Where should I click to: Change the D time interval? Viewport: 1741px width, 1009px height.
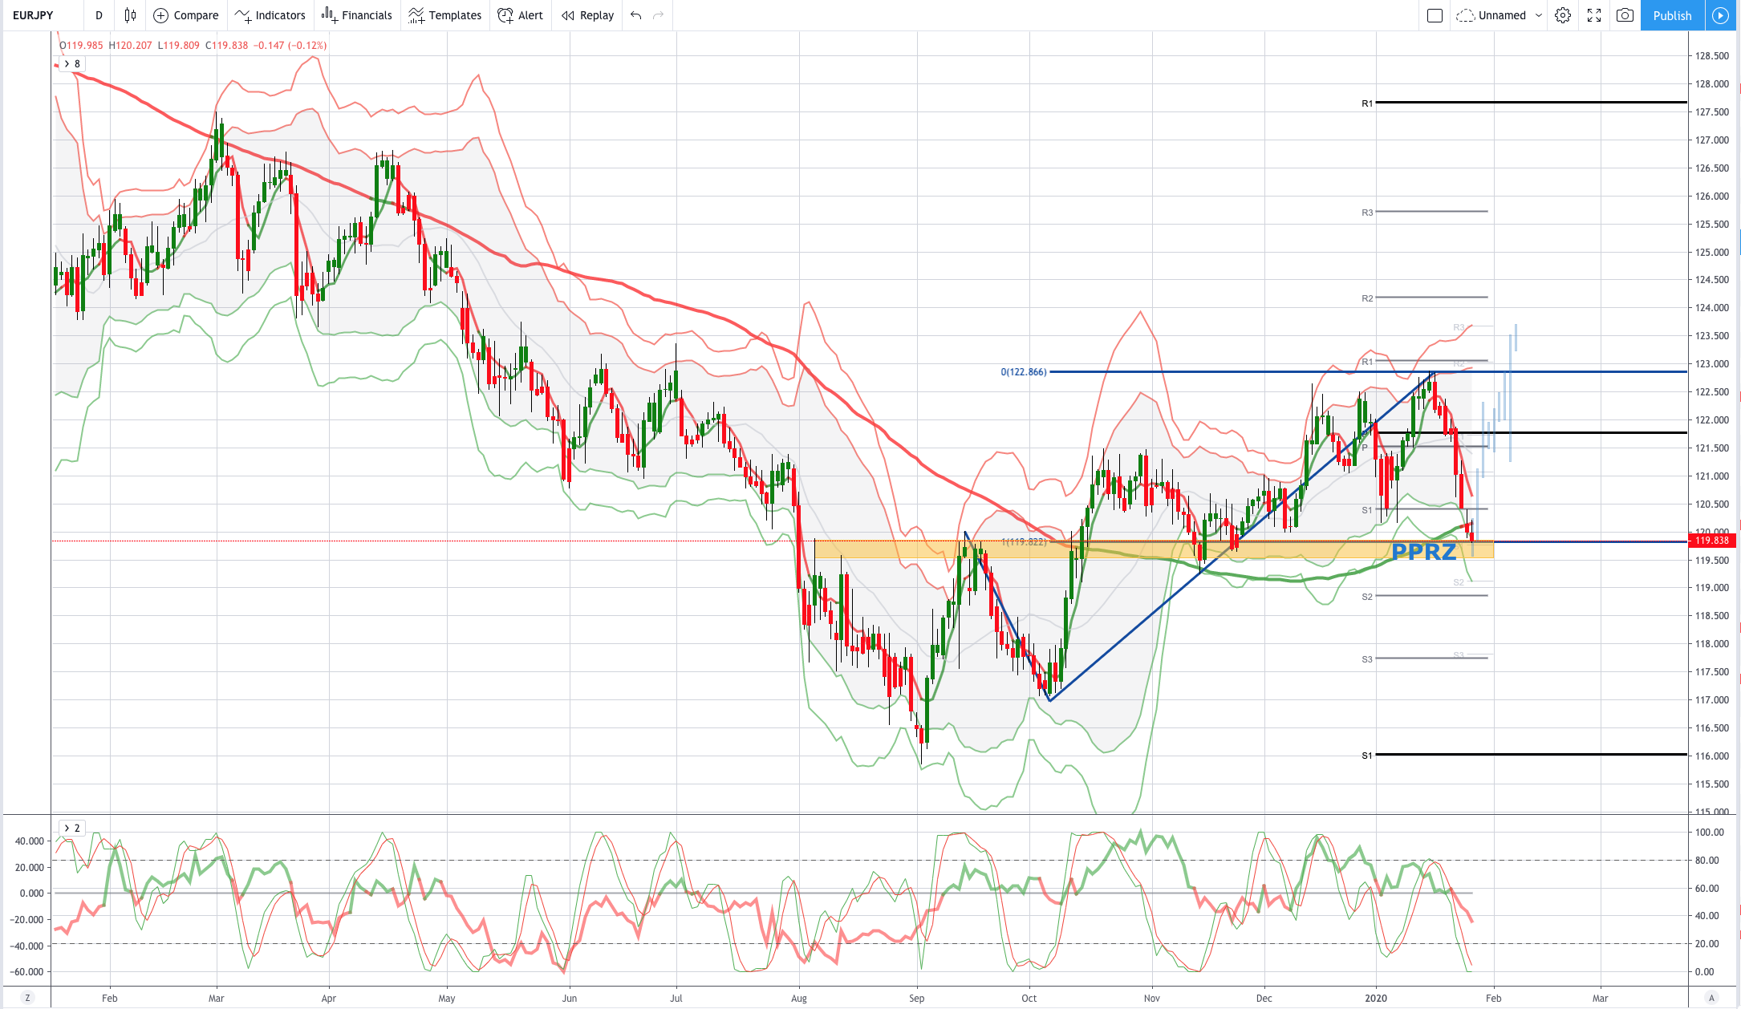(99, 15)
